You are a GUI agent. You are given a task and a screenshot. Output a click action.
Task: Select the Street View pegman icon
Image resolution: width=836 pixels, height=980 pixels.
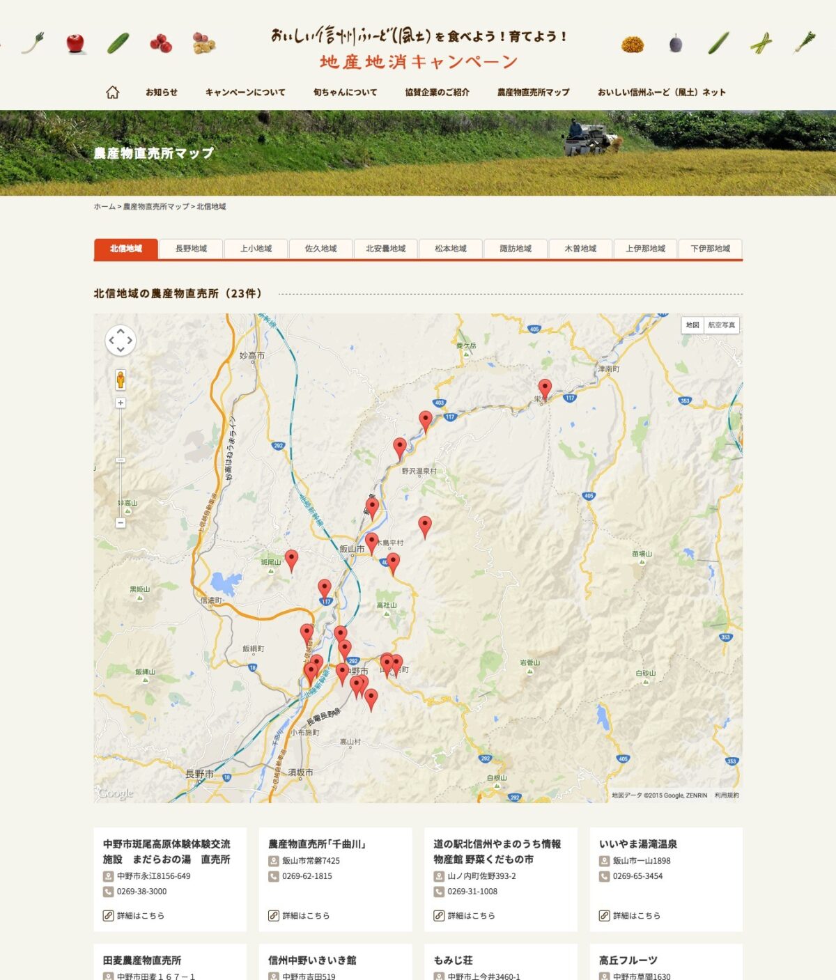(x=121, y=380)
